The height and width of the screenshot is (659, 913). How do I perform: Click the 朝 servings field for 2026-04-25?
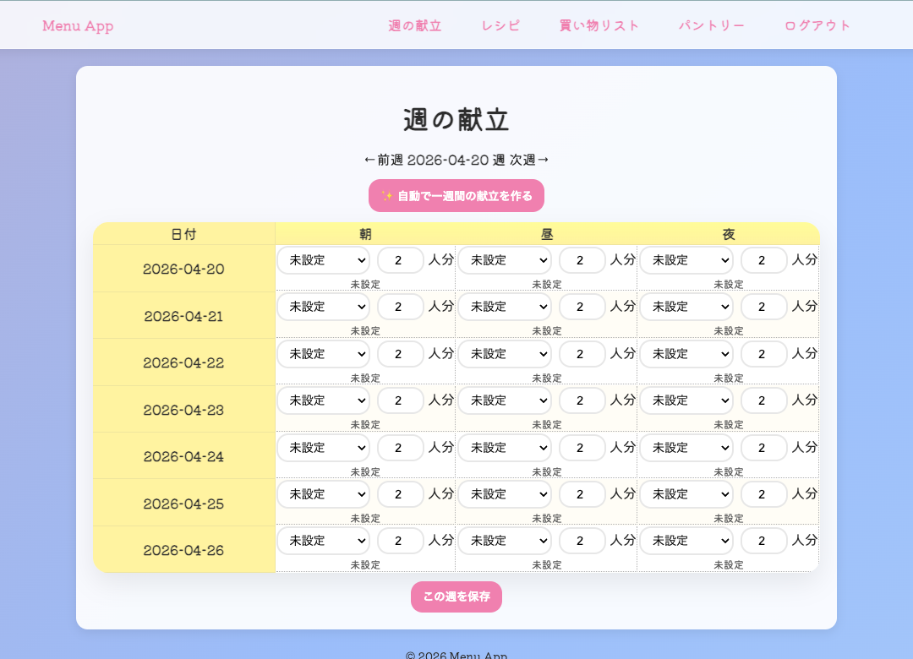click(x=400, y=494)
